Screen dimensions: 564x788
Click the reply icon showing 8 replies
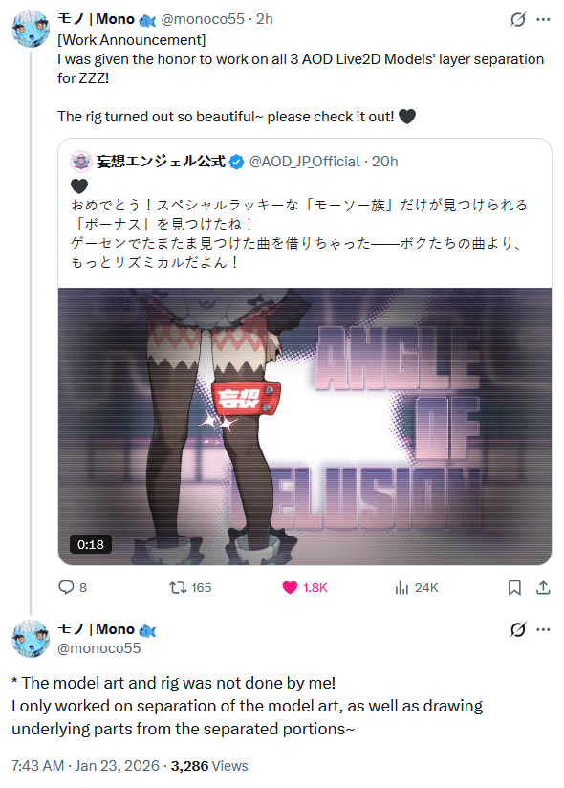66,587
